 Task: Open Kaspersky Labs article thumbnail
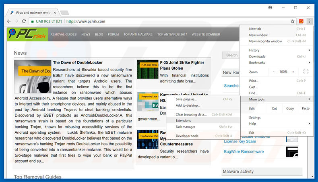click(x=148, y=101)
